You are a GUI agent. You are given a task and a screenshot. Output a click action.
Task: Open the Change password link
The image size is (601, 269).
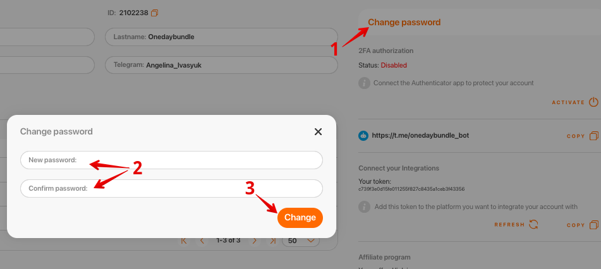[x=404, y=22]
